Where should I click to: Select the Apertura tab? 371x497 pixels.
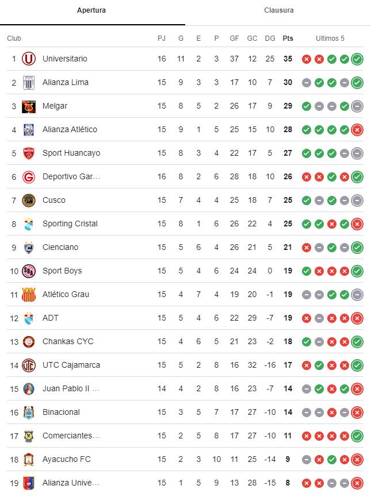coord(91,10)
